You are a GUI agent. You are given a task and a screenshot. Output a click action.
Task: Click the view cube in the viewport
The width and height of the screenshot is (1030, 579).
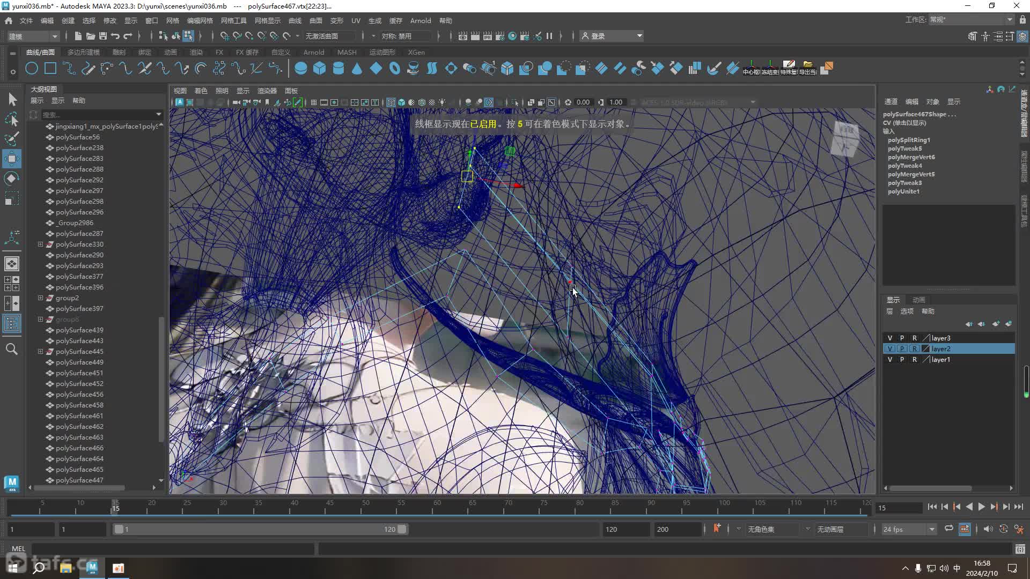[845, 138]
